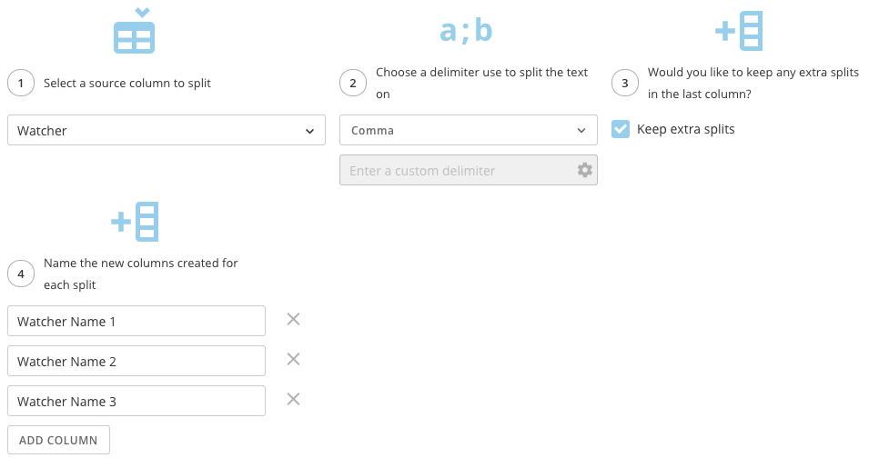
Task: Click the add-column icon above step 3
Action: tap(739, 31)
